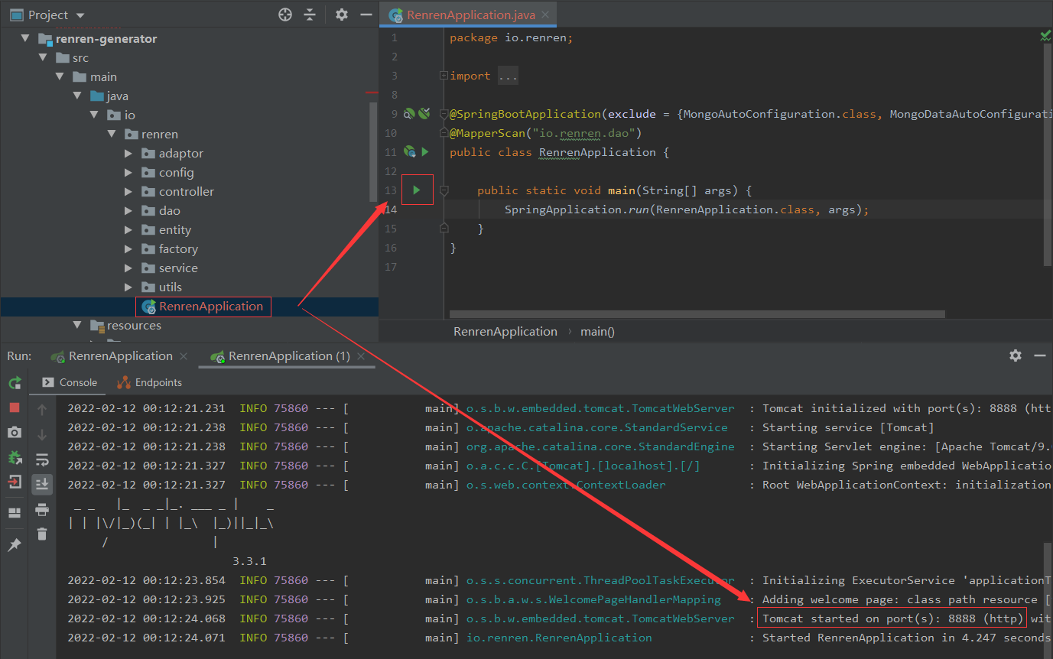Select RenrenApplication class in Project tree
This screenshot has height=659, width=1053.
click(x=211, y=306)
